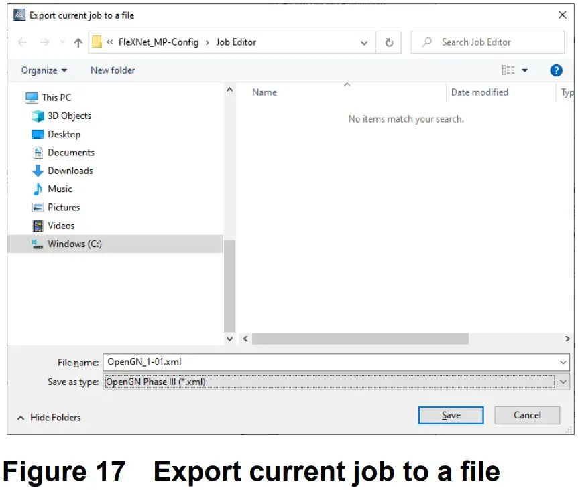Screen dimensions: 578x490
Task: Change the view layout icon
Action: 508,70
